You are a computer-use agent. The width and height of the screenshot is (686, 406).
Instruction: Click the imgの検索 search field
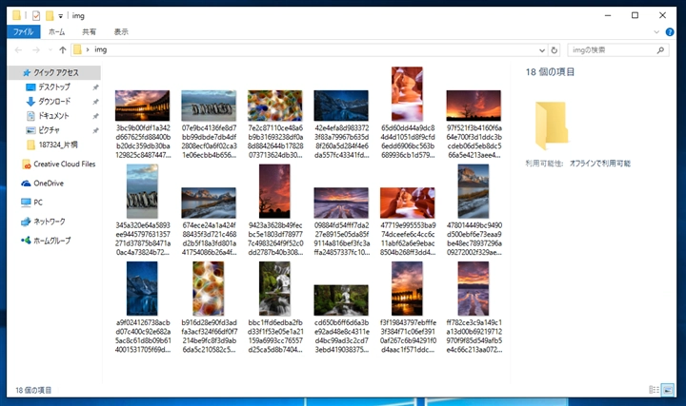point(618,50)
